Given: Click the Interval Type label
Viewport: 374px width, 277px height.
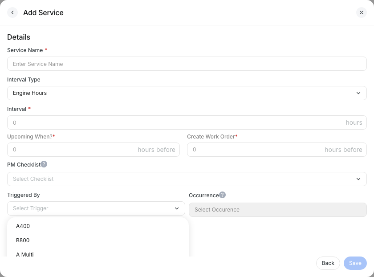Looking at the screenshot, I should pos(24,79).
